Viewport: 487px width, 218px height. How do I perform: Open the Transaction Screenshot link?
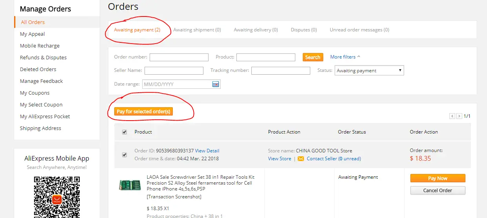[x=174, y=197]
